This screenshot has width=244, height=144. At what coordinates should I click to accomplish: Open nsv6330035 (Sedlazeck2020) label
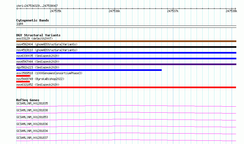tap(38, 56)
